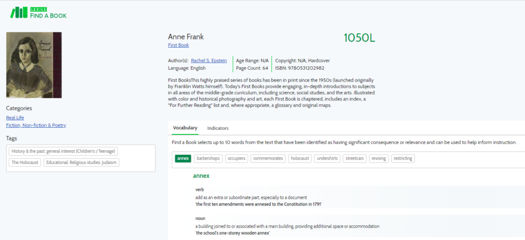Image resolution: width=525 pixels, height=240 pixels.
Task: Open the First Book series link
Action: [x=178, y=45]
